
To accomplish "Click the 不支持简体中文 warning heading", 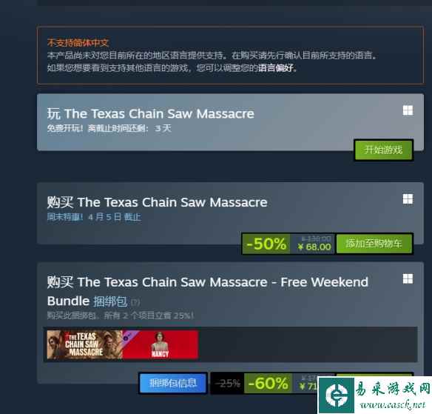I will pos(78,42).
